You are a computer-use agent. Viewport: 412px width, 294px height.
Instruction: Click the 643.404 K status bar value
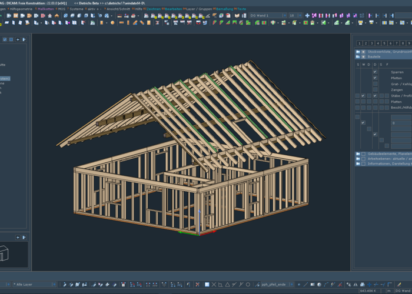pyautogui.click(x=368, y=291)
